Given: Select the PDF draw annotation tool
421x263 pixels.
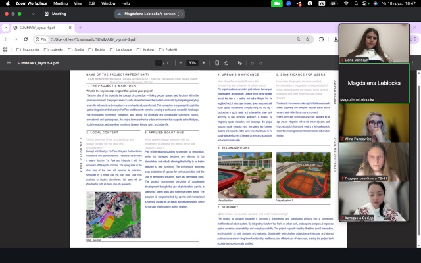Looking at the screenshot, I should [x=240, y=63].
